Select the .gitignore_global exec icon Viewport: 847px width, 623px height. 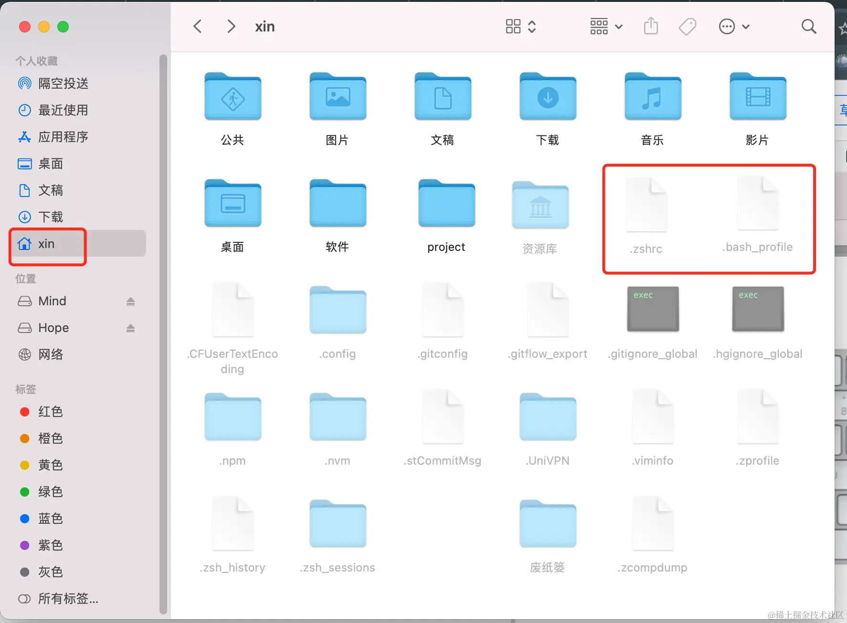coord(653,309)
